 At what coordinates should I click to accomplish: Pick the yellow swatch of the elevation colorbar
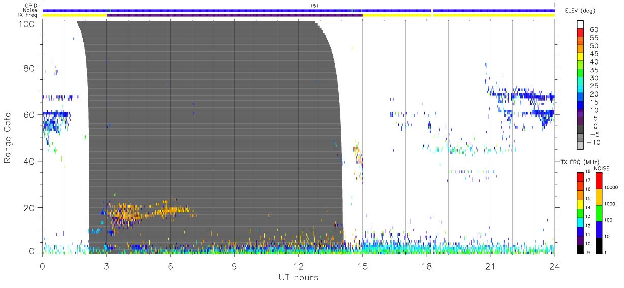(x=580, y=57)
